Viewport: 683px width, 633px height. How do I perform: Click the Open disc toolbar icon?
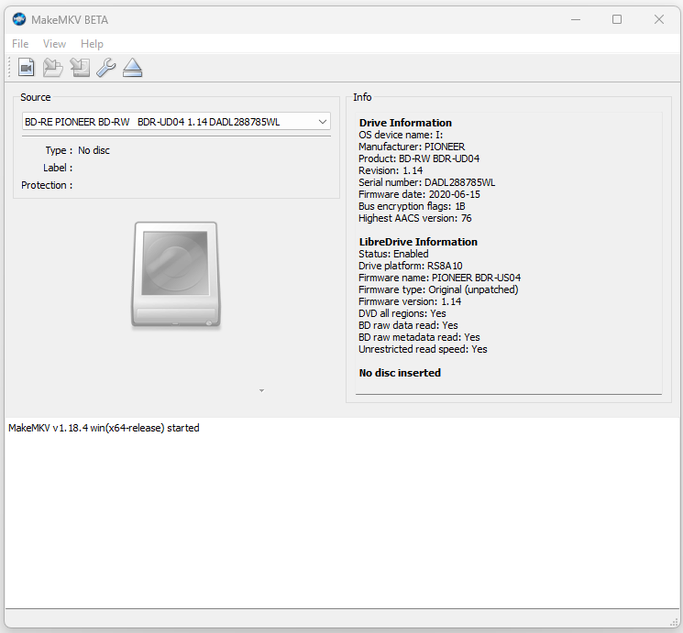point(52,68)
